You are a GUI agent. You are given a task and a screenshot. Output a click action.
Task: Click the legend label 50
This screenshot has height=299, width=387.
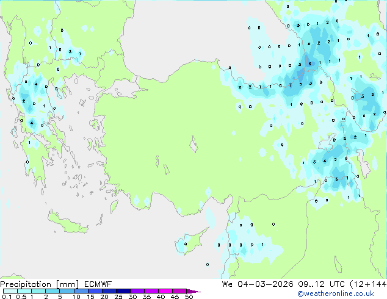click(x=189, y=297)
